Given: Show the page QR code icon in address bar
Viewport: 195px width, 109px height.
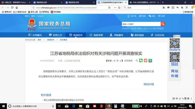Looking at the screenshot, I should [109, 7].
